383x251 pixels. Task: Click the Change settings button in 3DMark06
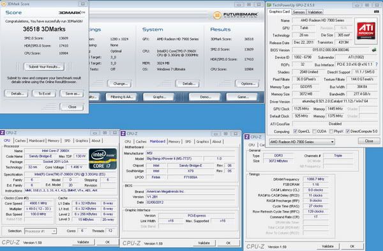click(120, 84)
